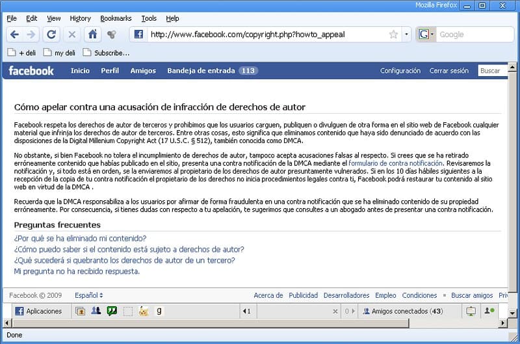
Task: Click the horizontal scrollbar left arrow
Action: (6, 323)
